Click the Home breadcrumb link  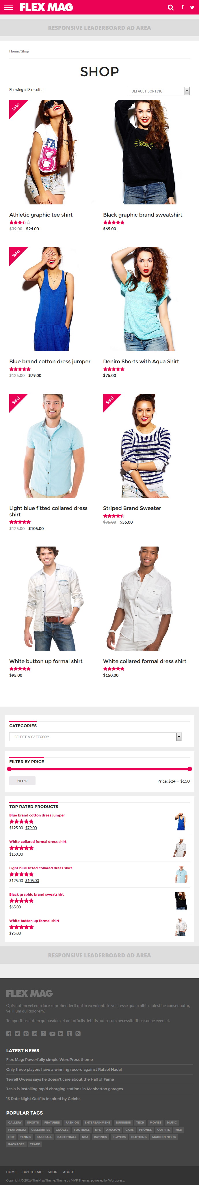(x=14, y=52)
